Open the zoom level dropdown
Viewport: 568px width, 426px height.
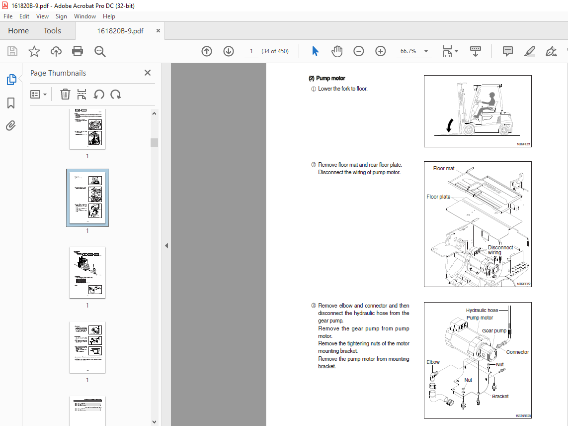pyautogui.click(x=426, y=51)
